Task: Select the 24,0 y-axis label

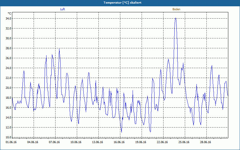Action: 8,68
